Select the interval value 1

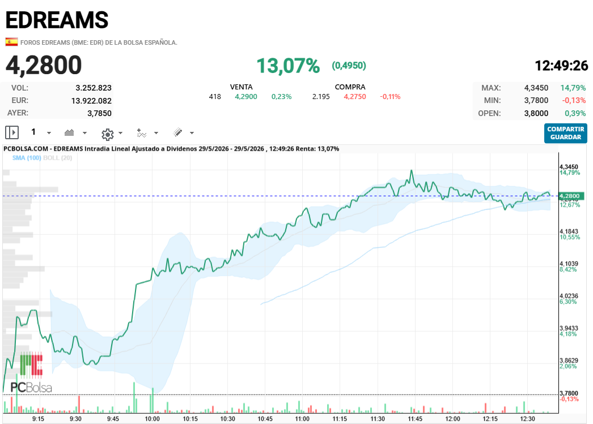[33, 132]
